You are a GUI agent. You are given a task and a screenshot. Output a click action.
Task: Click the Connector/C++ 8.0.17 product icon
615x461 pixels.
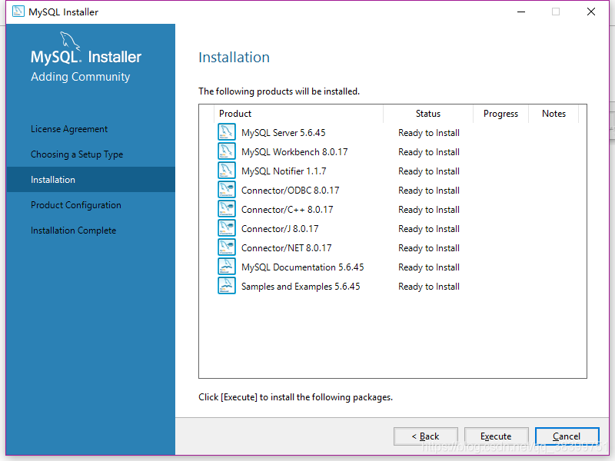pos(227,209)
